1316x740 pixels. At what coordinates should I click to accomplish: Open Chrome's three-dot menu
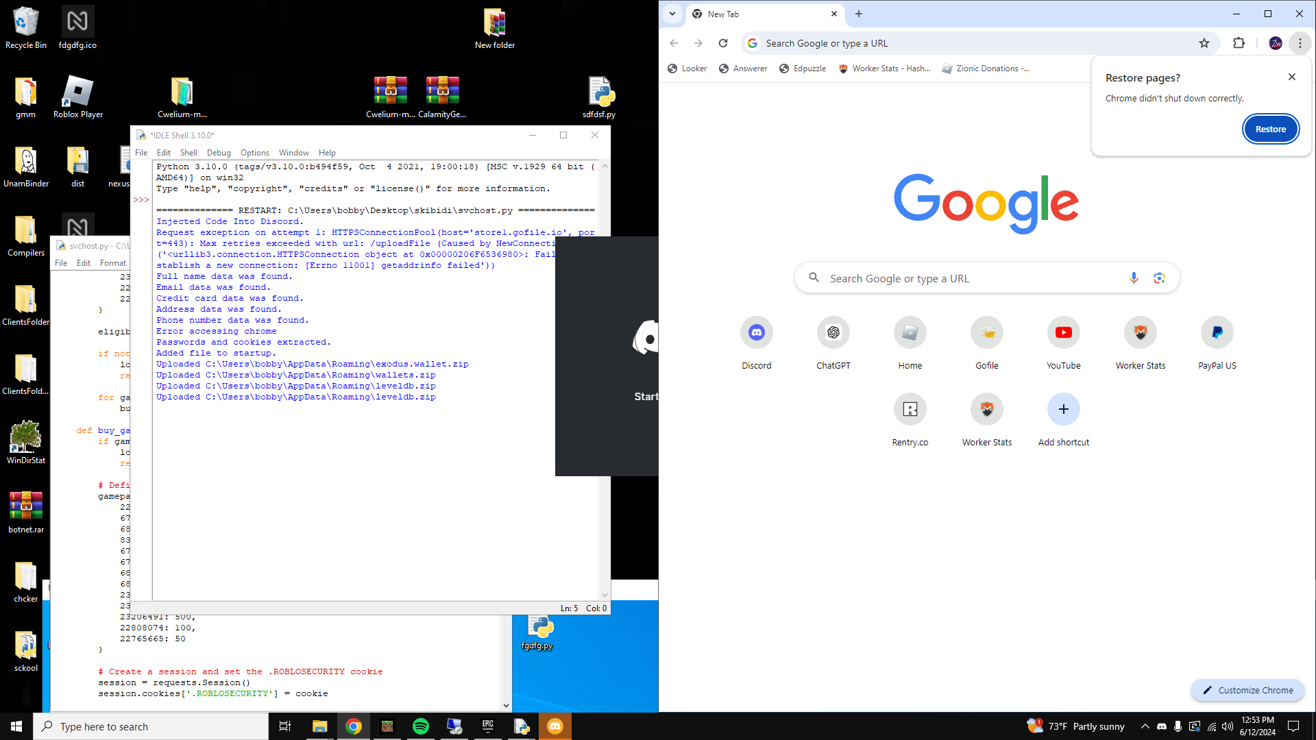pyautogui.click(x=1300, y=43)
